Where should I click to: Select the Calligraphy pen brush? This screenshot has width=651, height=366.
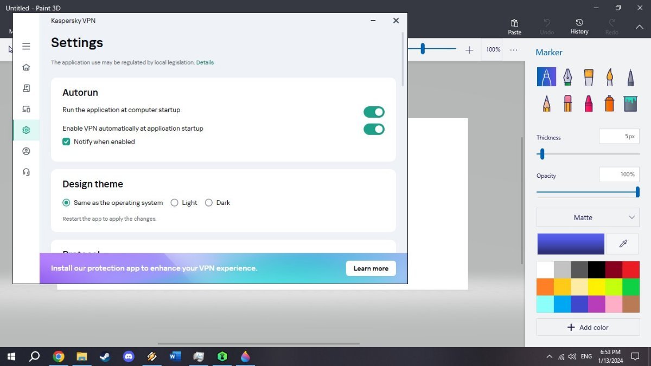[567, 77]
